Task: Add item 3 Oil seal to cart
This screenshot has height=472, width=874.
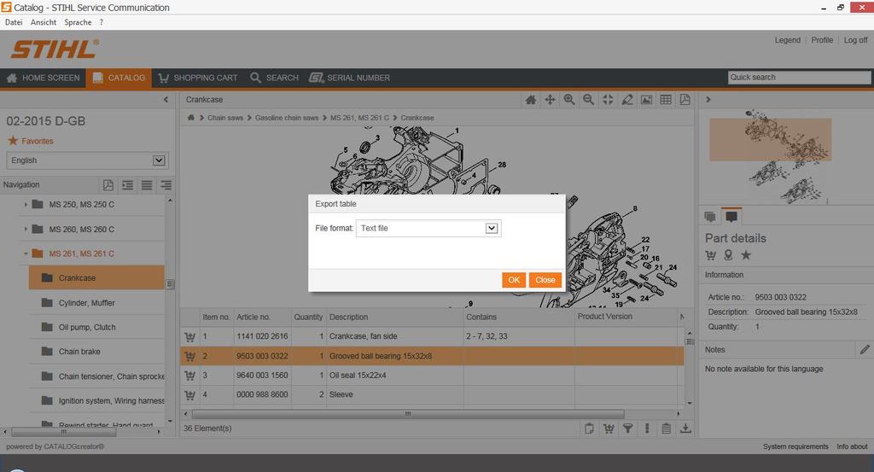Action: click(x=189, y=376)
